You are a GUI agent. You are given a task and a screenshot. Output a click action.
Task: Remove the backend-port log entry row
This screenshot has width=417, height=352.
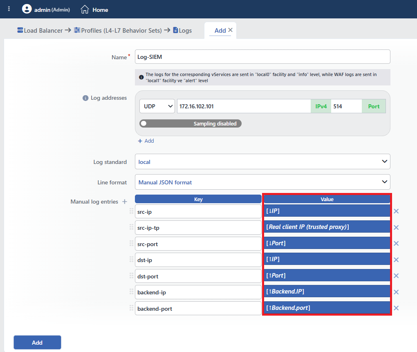coord(396,308)
